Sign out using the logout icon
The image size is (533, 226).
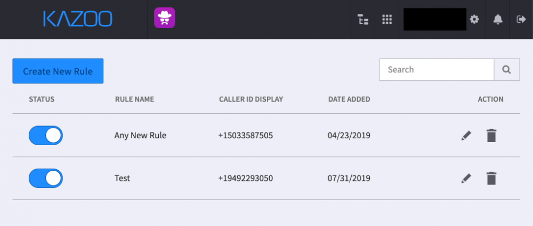coord(521,19)
